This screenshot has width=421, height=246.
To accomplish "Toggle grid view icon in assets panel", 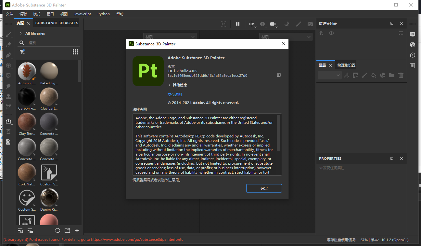I will coord(75,52).
